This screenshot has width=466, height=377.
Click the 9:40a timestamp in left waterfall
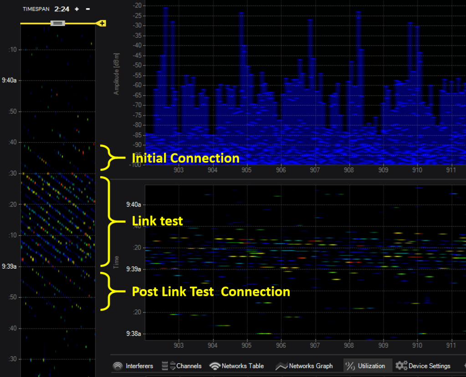click(9, 80)
